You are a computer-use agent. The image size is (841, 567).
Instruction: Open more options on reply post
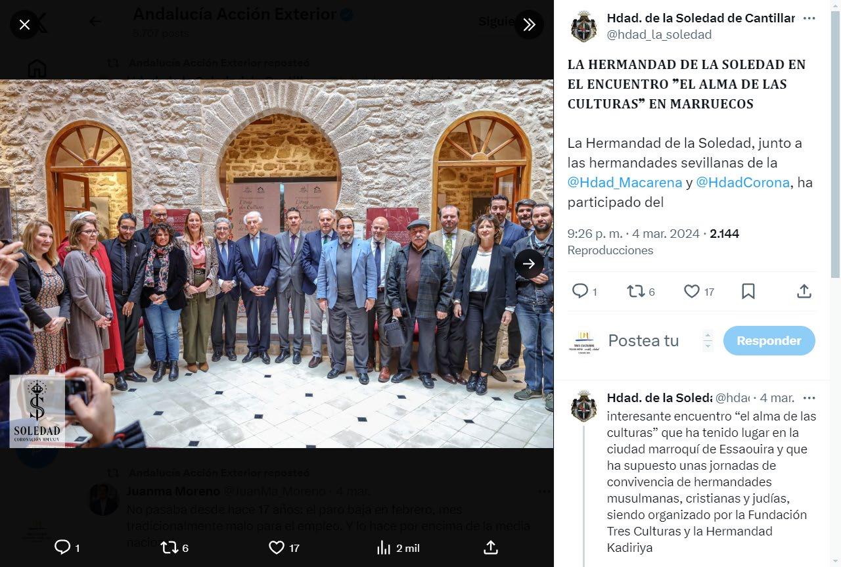(x=809, y=398)
